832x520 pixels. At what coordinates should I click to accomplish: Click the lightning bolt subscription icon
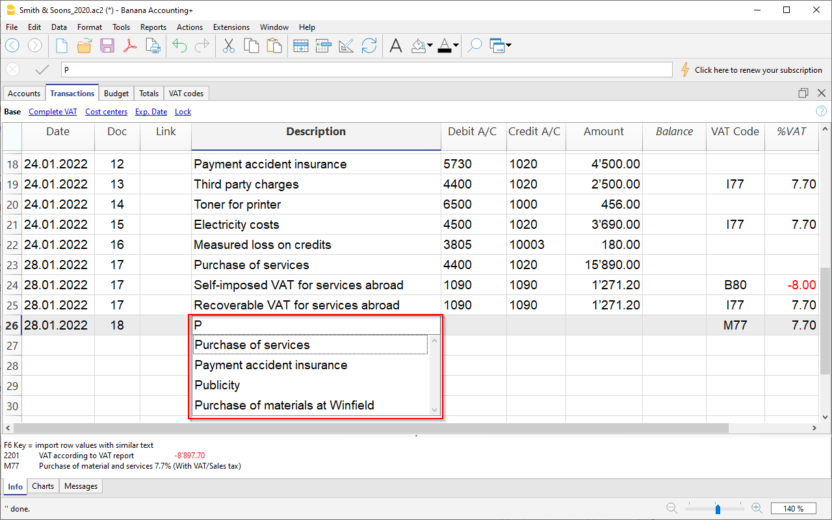[684, 70]
